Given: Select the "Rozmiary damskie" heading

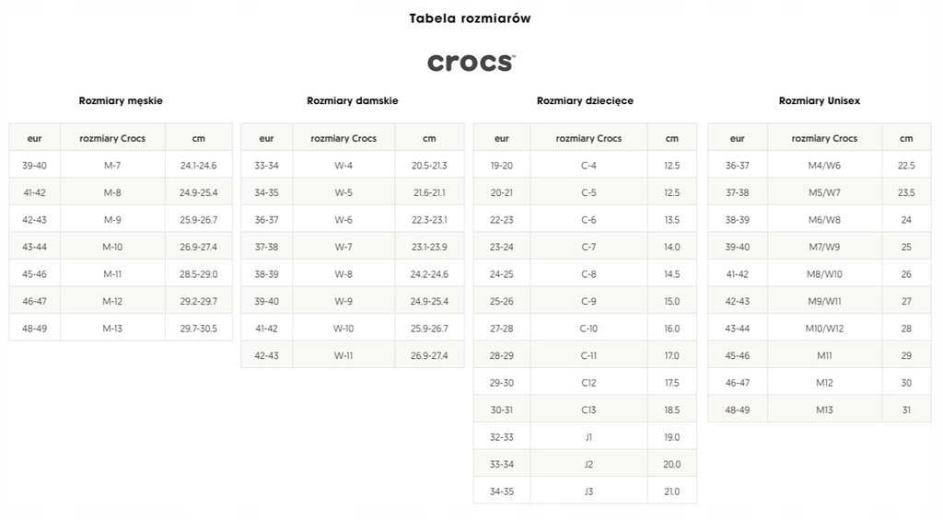Looking at the screenshot, I should coord(353,100).
